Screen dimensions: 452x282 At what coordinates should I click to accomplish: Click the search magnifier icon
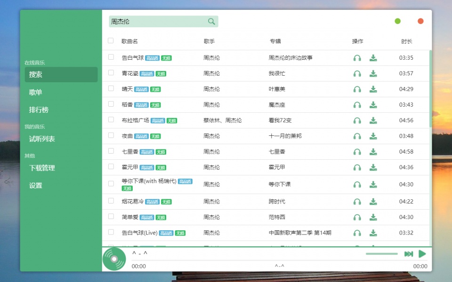(x=211, y=22)
